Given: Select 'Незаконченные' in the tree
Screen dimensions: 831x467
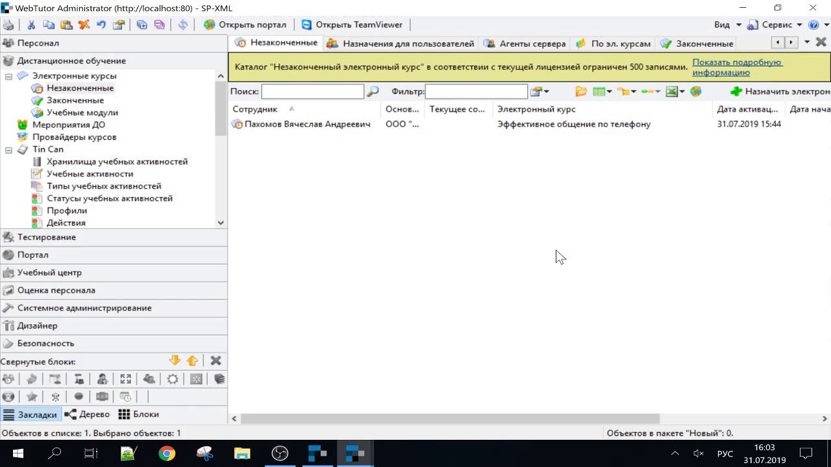Looking at the screenshot, I should click(80, 88).
